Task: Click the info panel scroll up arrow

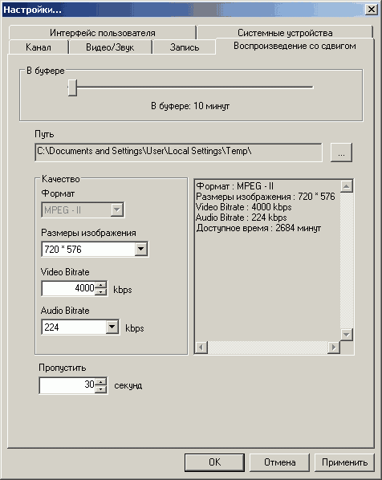Action: click(347, 186)
